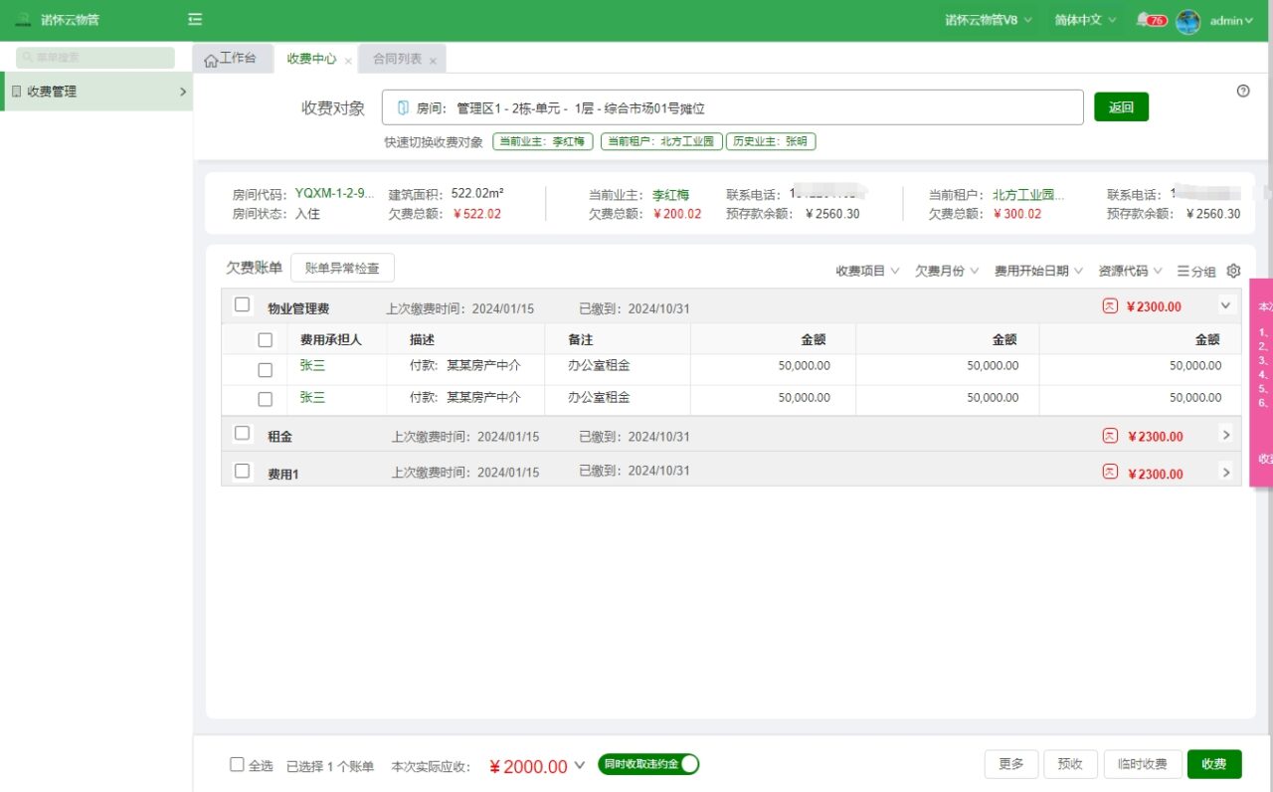Close the 合同列表 tab
Screen dimensions: 1273x792
pyautogui.click(x=434, y=61)
